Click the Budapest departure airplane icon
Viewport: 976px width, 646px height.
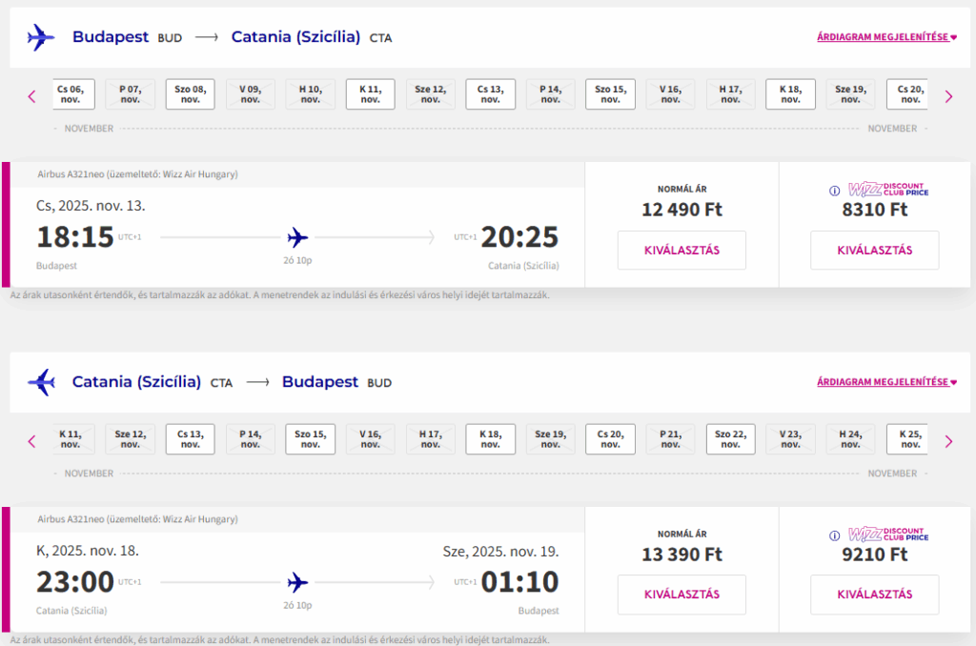(x=41, y=37)
